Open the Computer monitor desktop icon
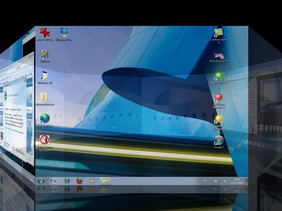 [64, 33]
